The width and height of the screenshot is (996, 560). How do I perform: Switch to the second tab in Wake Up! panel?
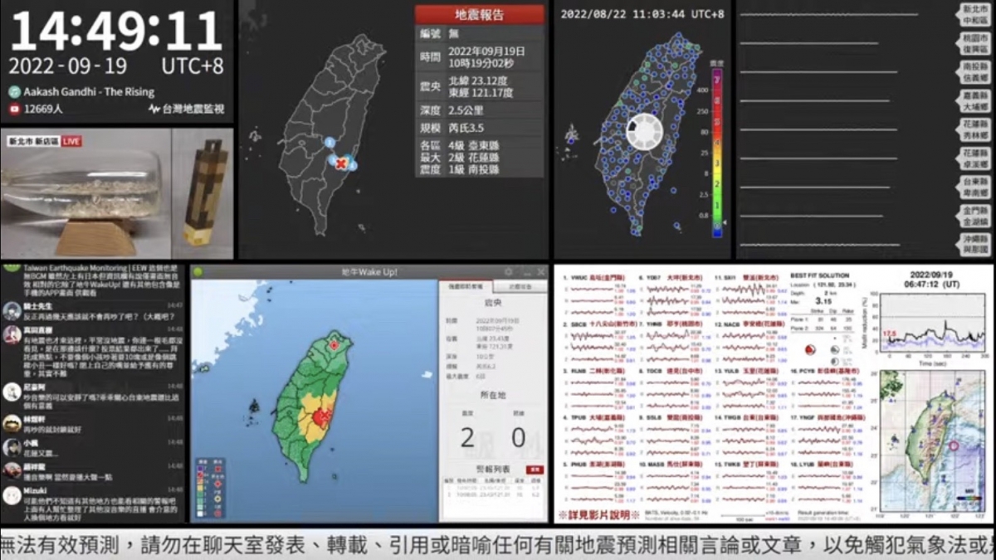pos(518,285)
